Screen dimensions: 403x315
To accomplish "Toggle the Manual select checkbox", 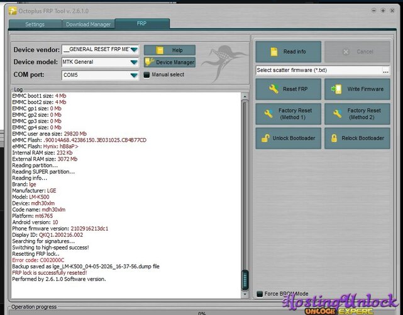I will point(146,75).
